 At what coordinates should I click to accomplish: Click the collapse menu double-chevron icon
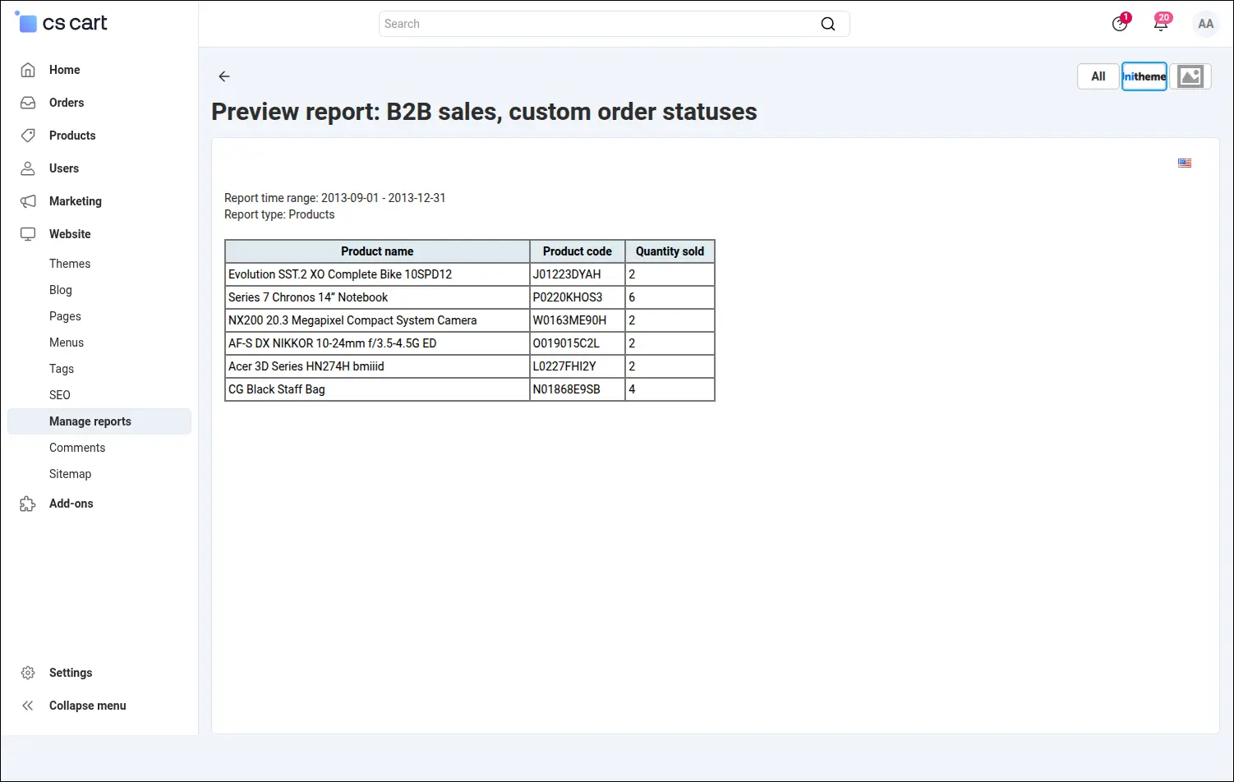pos(28,706)
